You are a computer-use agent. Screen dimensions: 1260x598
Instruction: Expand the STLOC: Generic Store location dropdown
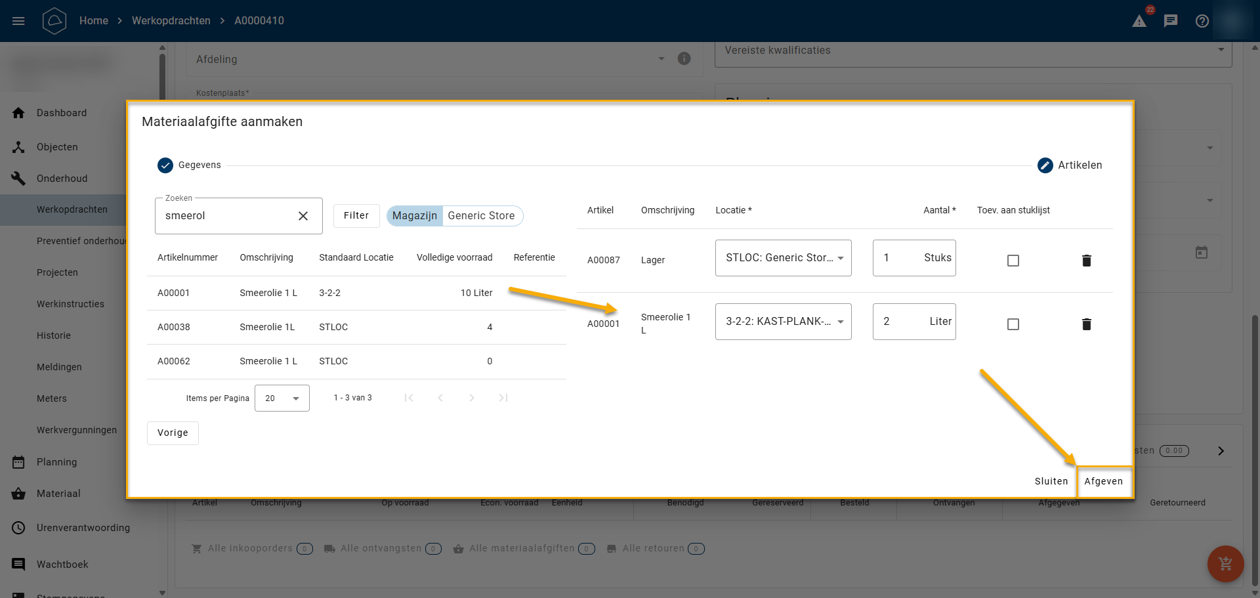click(783, 258)
